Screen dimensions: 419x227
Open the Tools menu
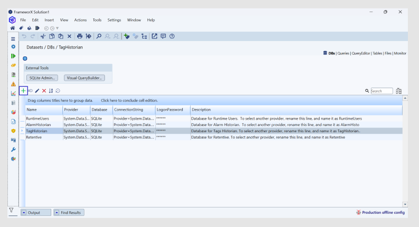coord(97,20)
